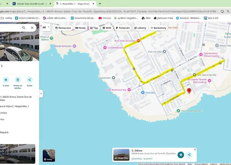Viewport: 231px width, 165px height.
Task: Click the Poslat na telefon icon
Action: coord(17,80)
